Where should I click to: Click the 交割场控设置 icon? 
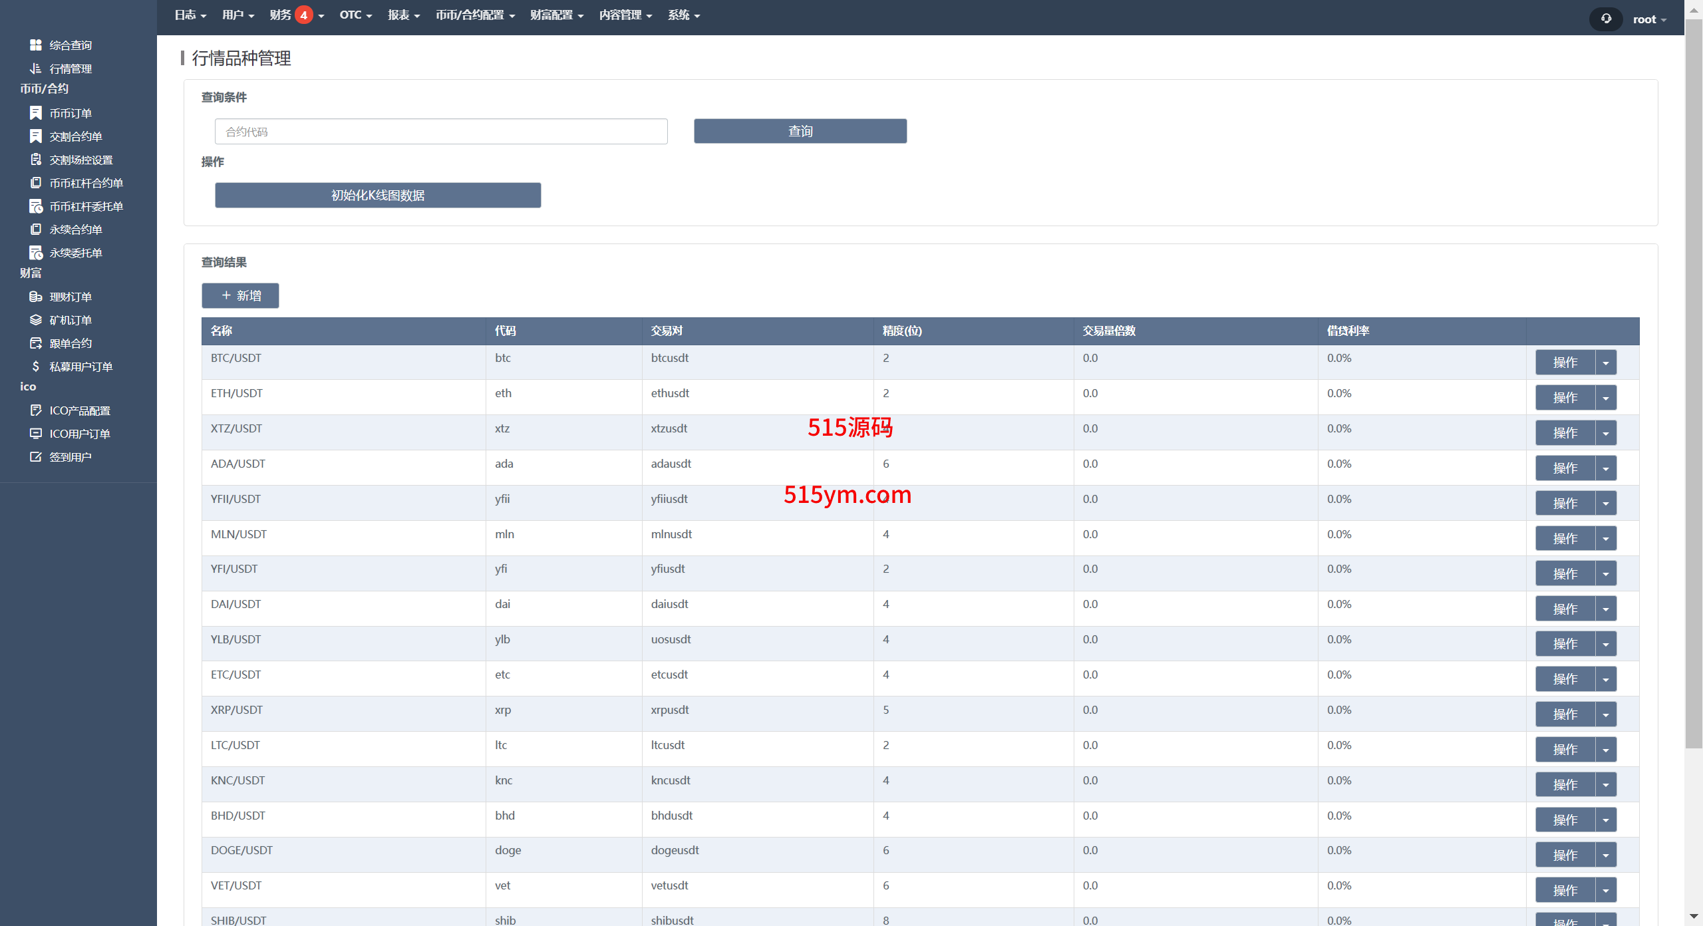[36, 160]
